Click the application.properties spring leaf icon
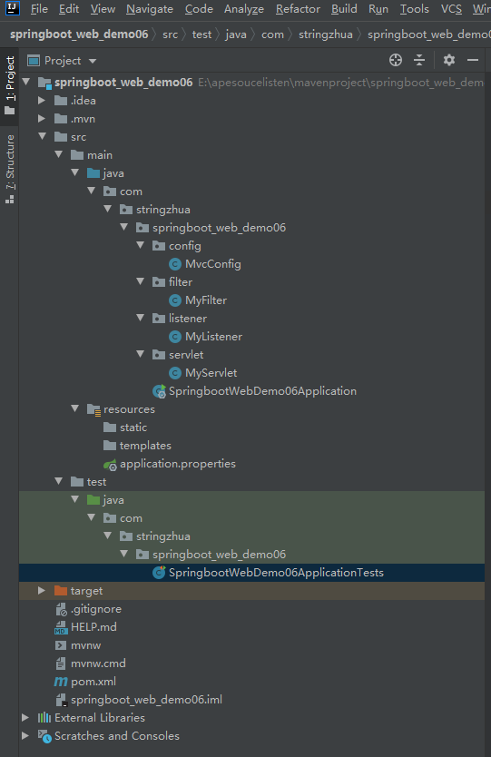The height and width of the screenshot is (757, 491). coord(110,465)
